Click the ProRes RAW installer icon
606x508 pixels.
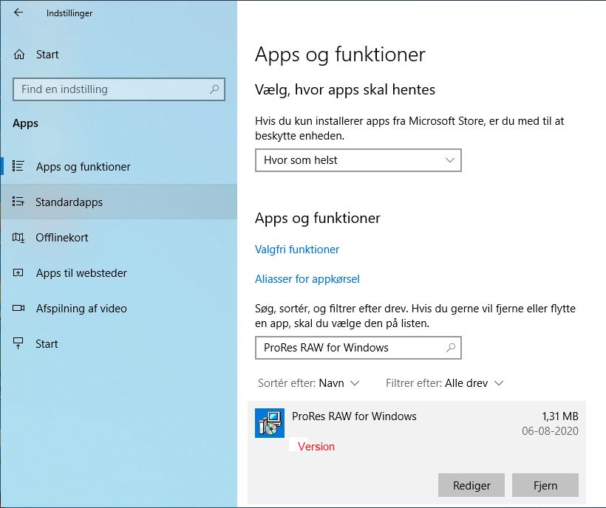[x=270, y=423]
